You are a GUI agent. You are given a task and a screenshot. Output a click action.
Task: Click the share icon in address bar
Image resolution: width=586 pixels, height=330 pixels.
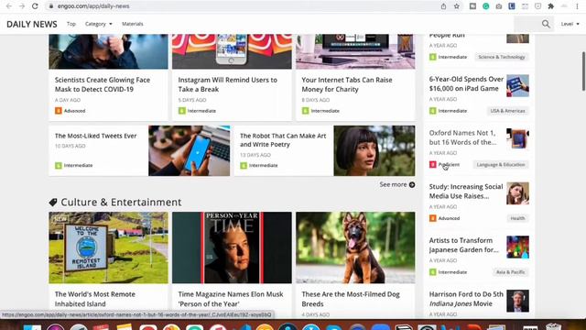click(443, 6)
